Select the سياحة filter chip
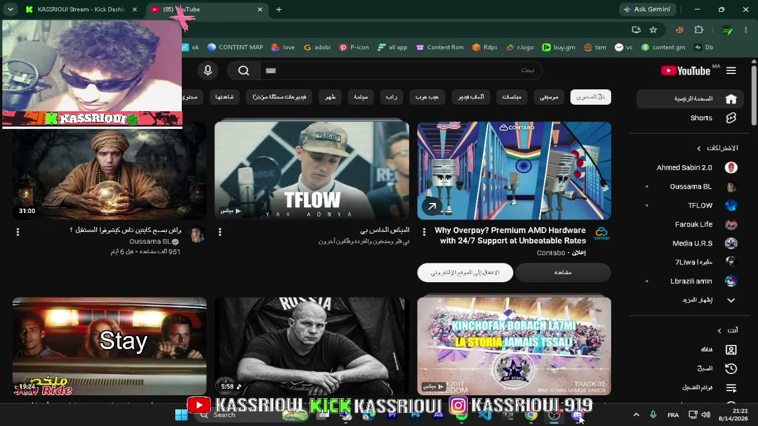Viewport: 758px width, 426px height. (x=361, y=97)
